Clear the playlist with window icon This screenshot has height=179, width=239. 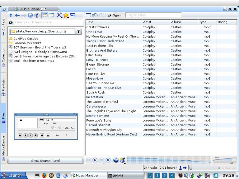click(x=88, y=15)
